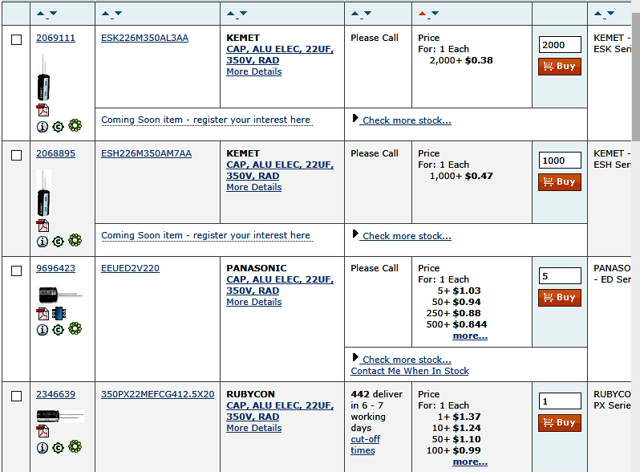Open More Details for Panasonic capacitor
Viewport: 640px width, 472px height.
(254, 302)
